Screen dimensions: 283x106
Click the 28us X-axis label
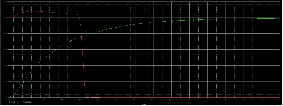135,100
